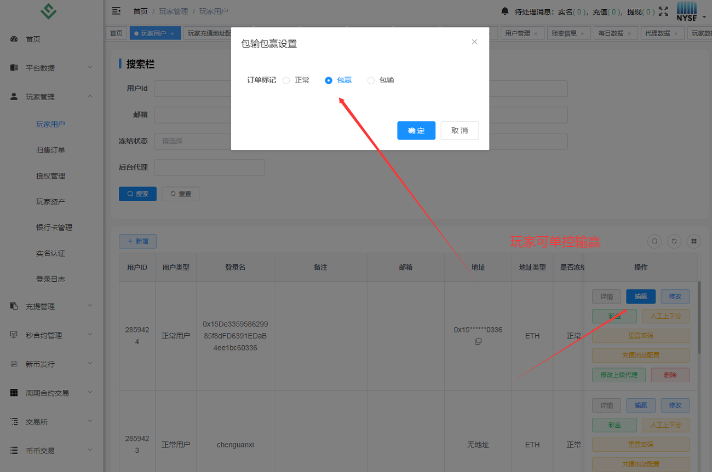Select the 包输 radio option
The width and height of the screenshot is (712, 472).
[371, 80]
